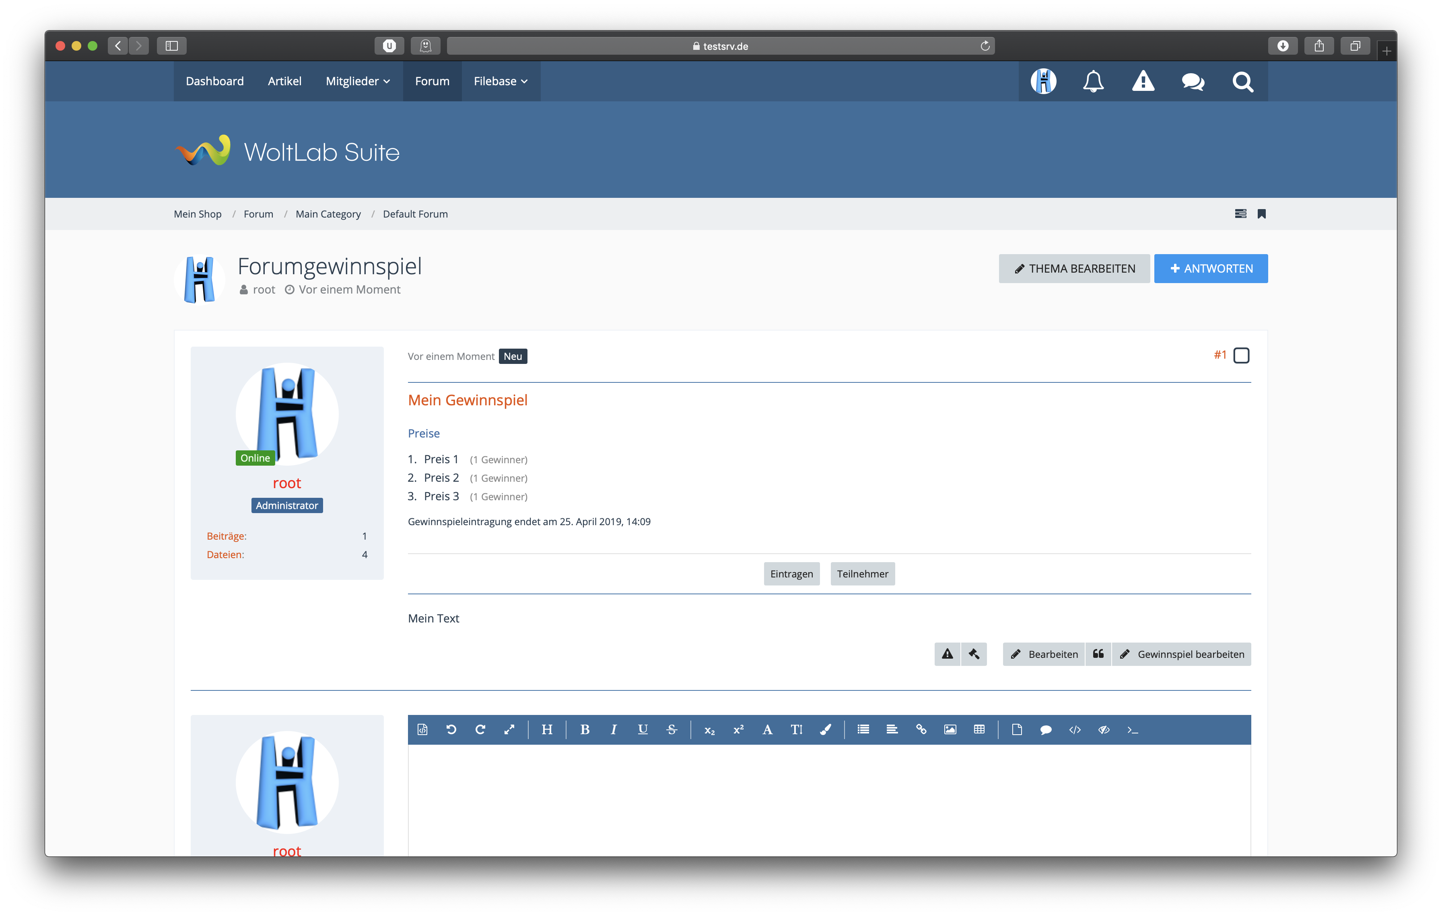Click the bookmark icon in breadcrumb bar

coord(1261,214)
